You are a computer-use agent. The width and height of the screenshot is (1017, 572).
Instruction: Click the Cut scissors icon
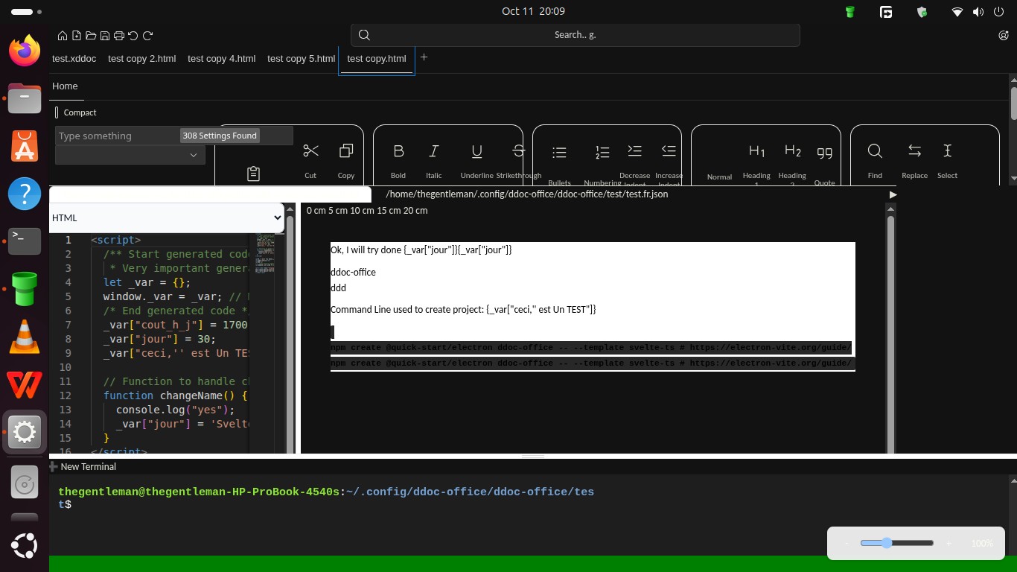(x=310, y=152)
